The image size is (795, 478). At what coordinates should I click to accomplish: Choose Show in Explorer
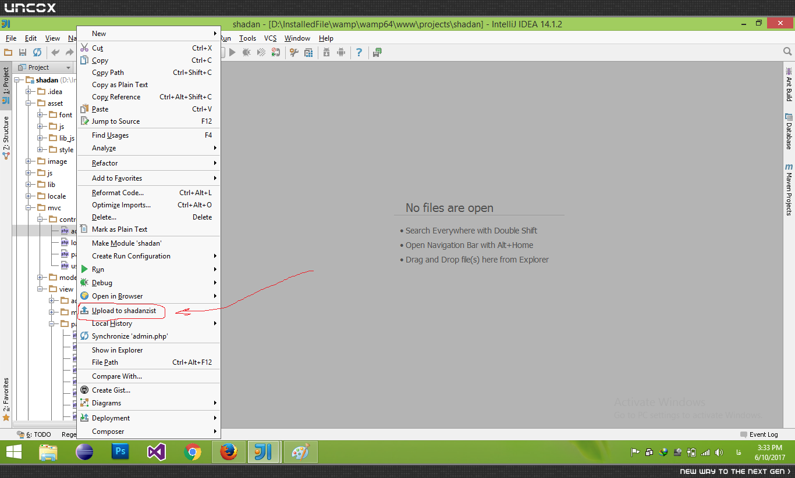[149, 350]
